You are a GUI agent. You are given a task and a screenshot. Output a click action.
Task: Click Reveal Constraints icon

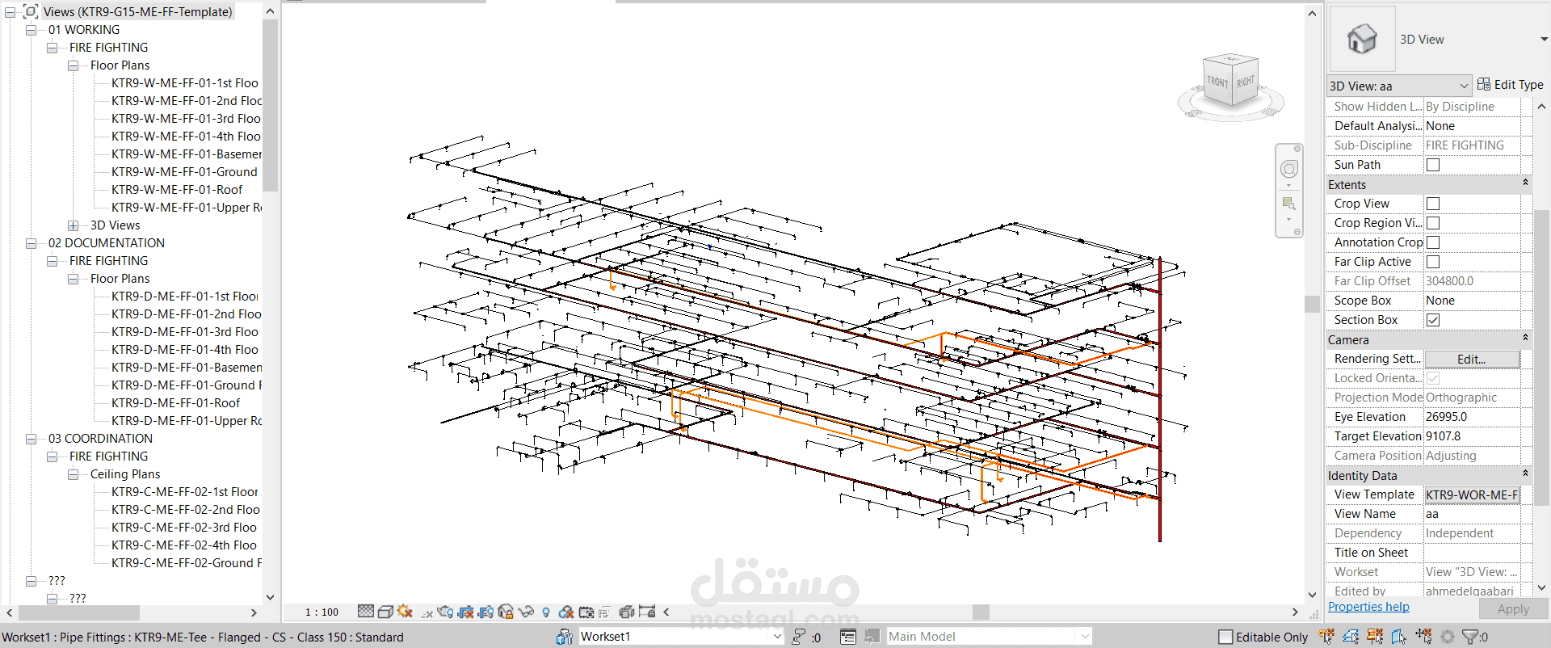tap(647, 612)
